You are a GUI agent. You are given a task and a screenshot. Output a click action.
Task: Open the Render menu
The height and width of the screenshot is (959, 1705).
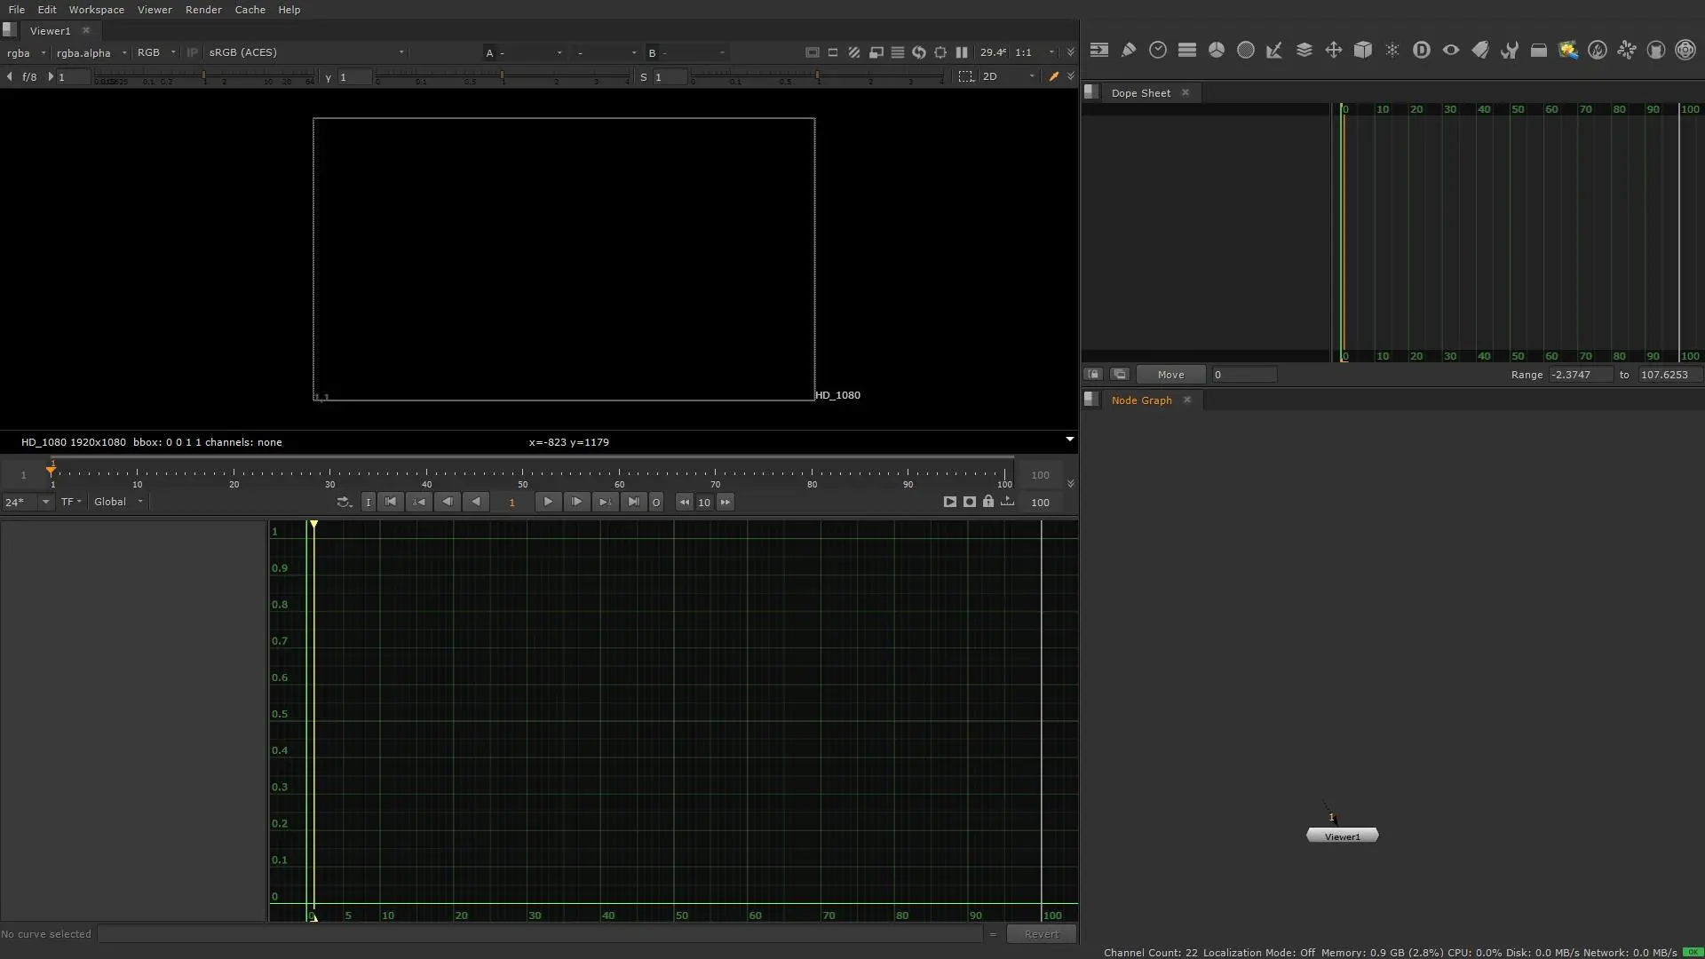pyautogui.click(x=203, y=10)
